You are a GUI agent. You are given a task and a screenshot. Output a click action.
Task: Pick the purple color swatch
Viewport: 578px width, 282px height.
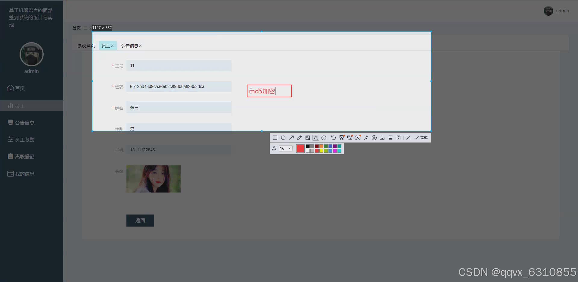(x=335, y=146)
